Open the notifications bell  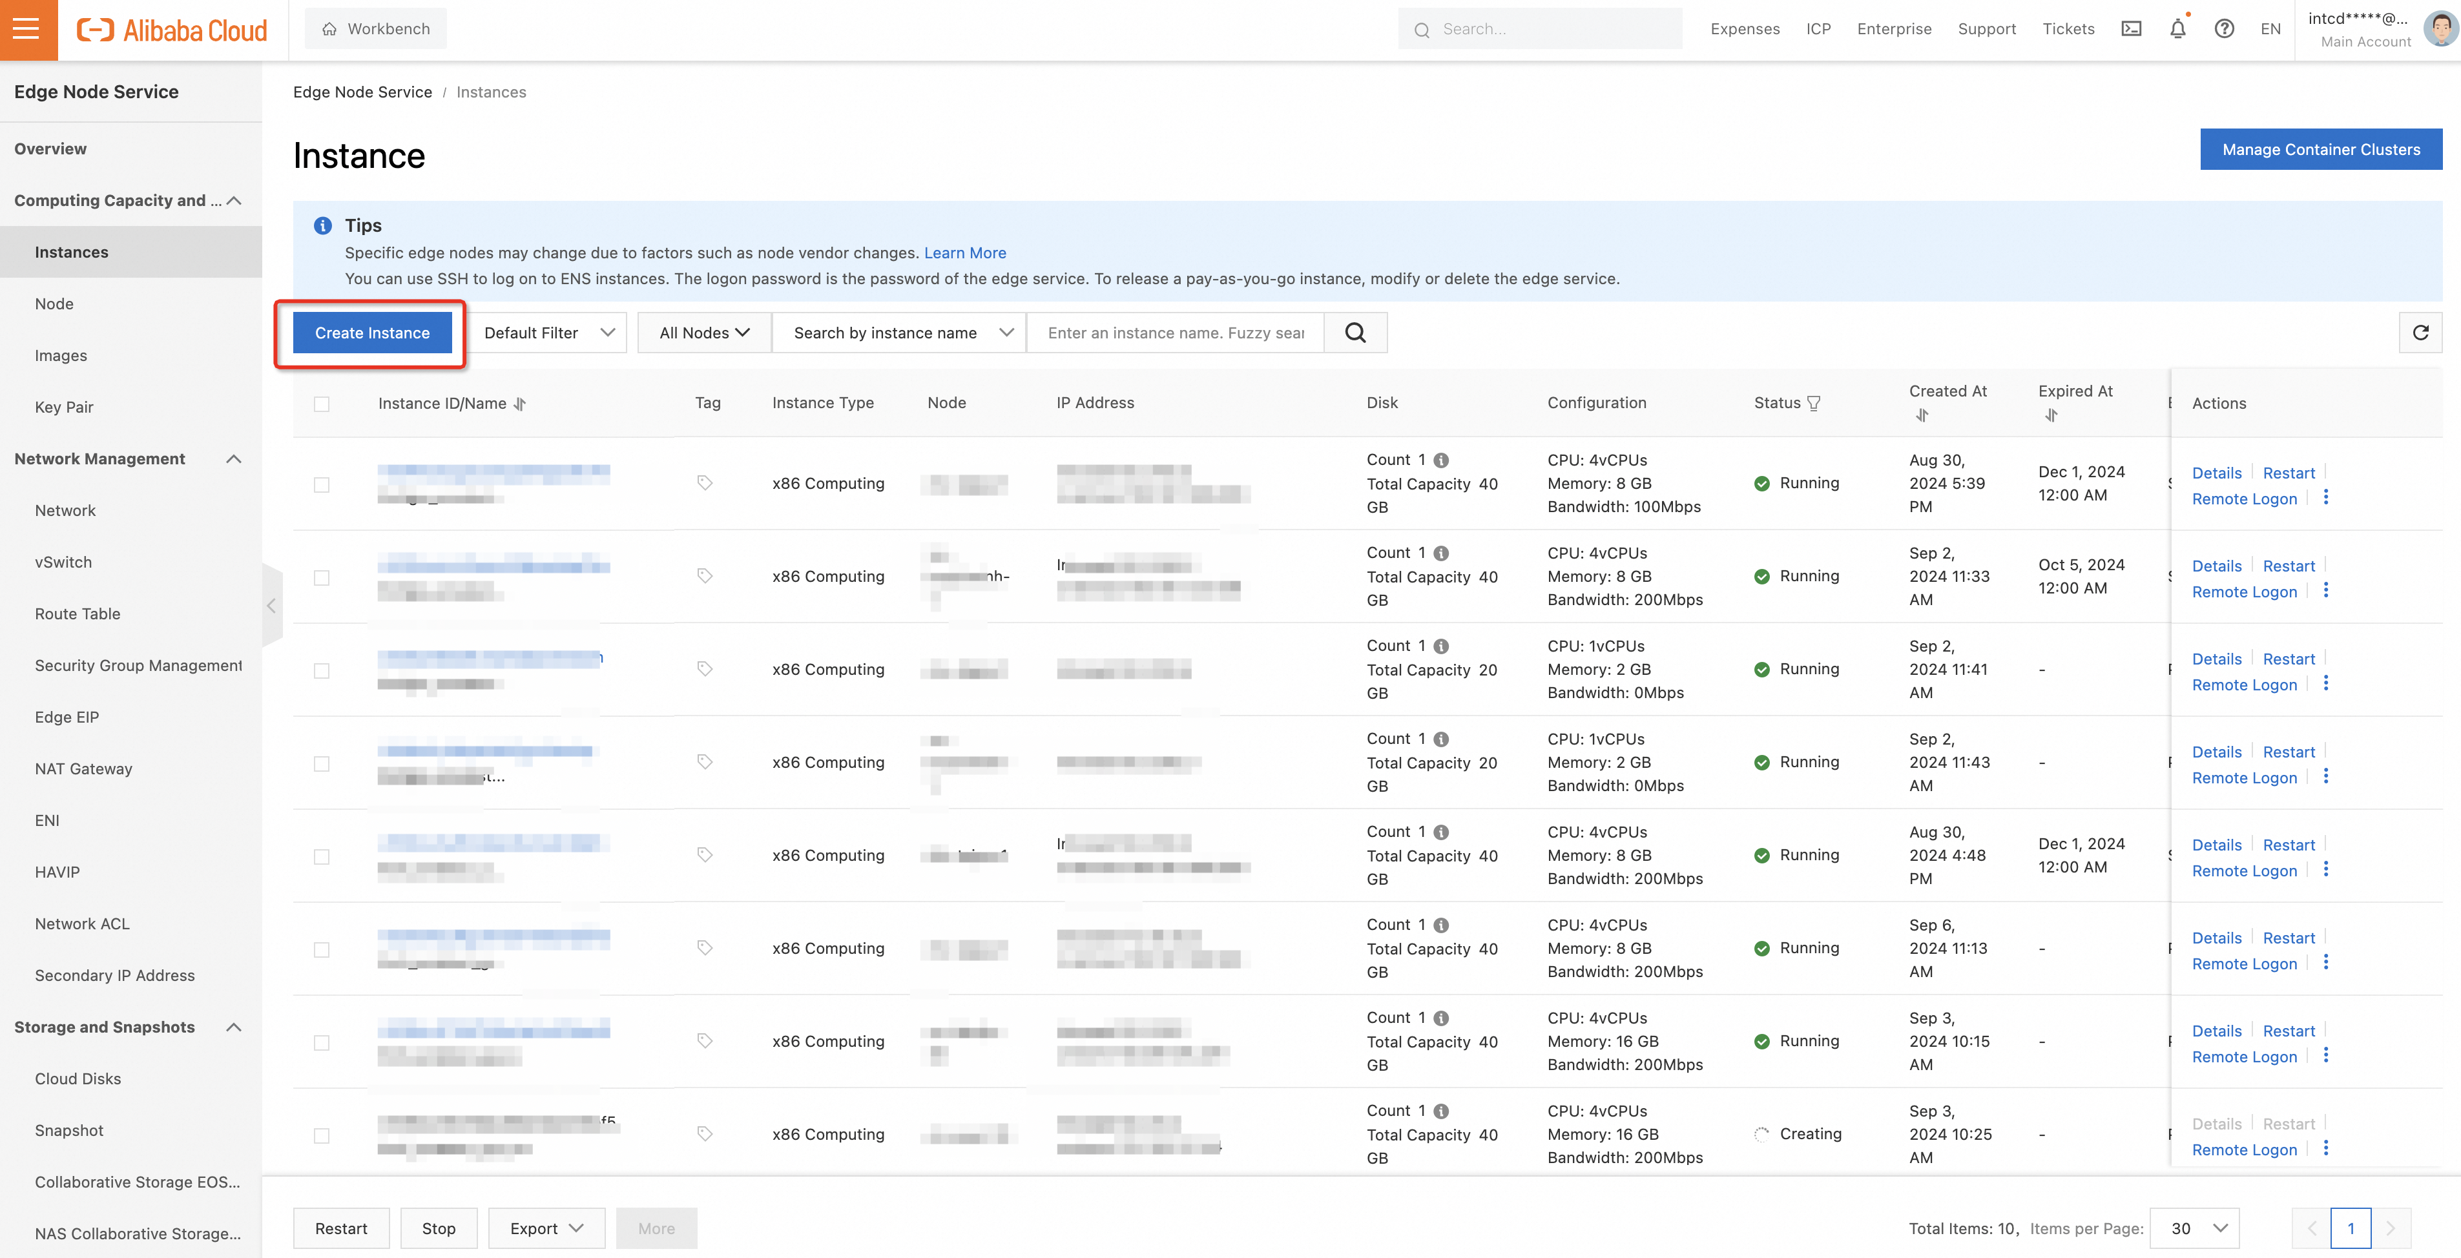point(2178,28)
